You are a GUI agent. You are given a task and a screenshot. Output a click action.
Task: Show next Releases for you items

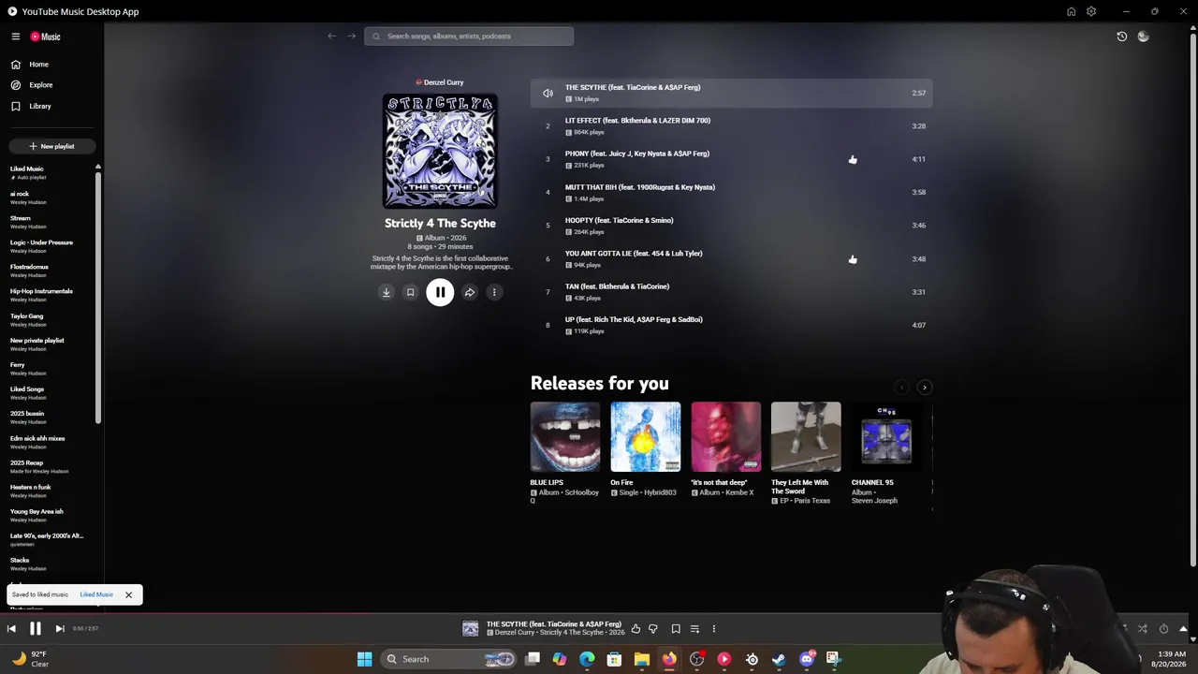point(924,388)
